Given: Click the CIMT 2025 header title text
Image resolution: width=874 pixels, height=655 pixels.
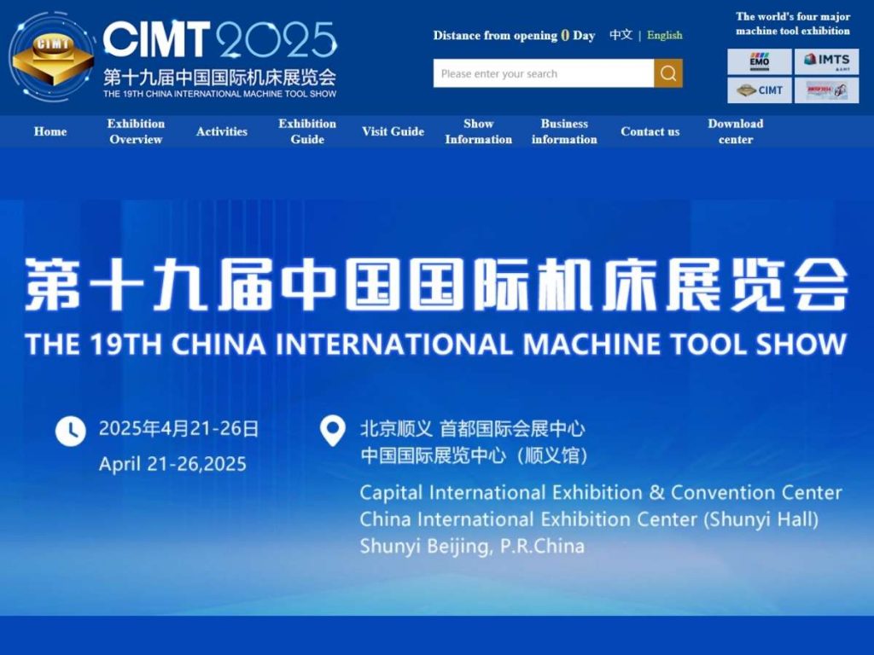Looking at the screenshot, I should pyautogui.click(x=220, y=40).
